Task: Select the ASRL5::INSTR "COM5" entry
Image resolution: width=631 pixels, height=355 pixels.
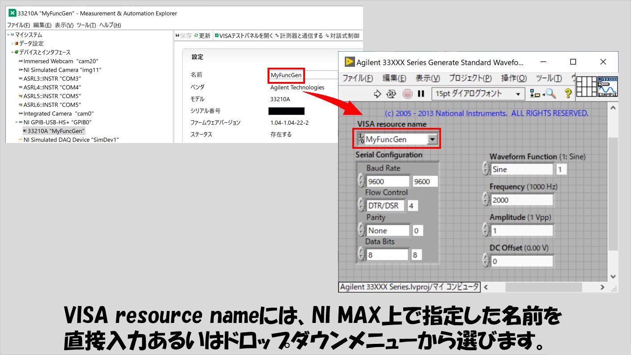Action: tap(49, 96)
